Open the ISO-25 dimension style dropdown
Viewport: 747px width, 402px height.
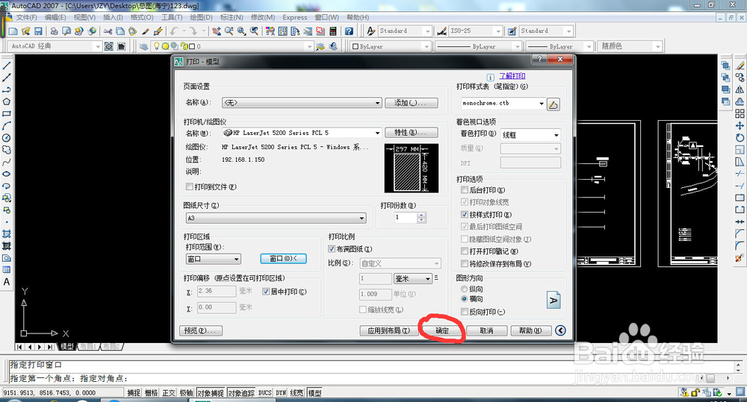[x=475, y=31]
